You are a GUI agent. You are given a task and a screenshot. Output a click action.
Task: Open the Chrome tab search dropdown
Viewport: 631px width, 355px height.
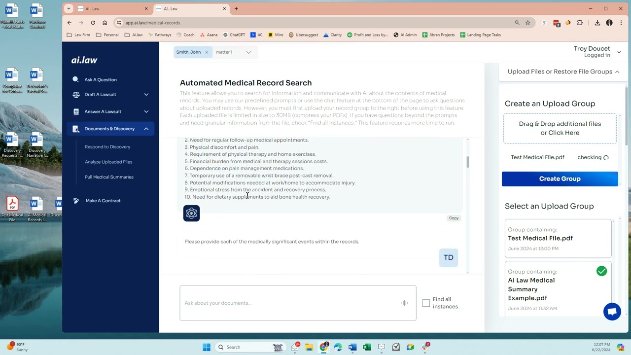69,8
